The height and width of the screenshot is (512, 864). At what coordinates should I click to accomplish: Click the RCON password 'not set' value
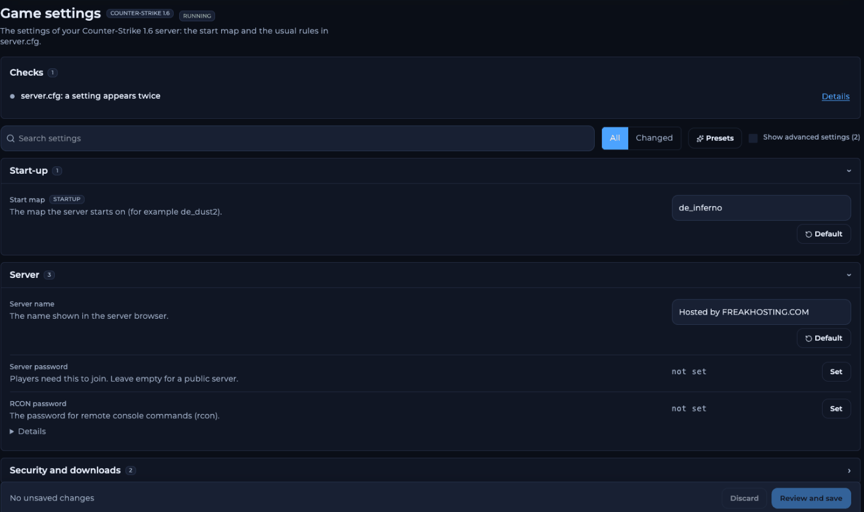(x=689, y=408)
